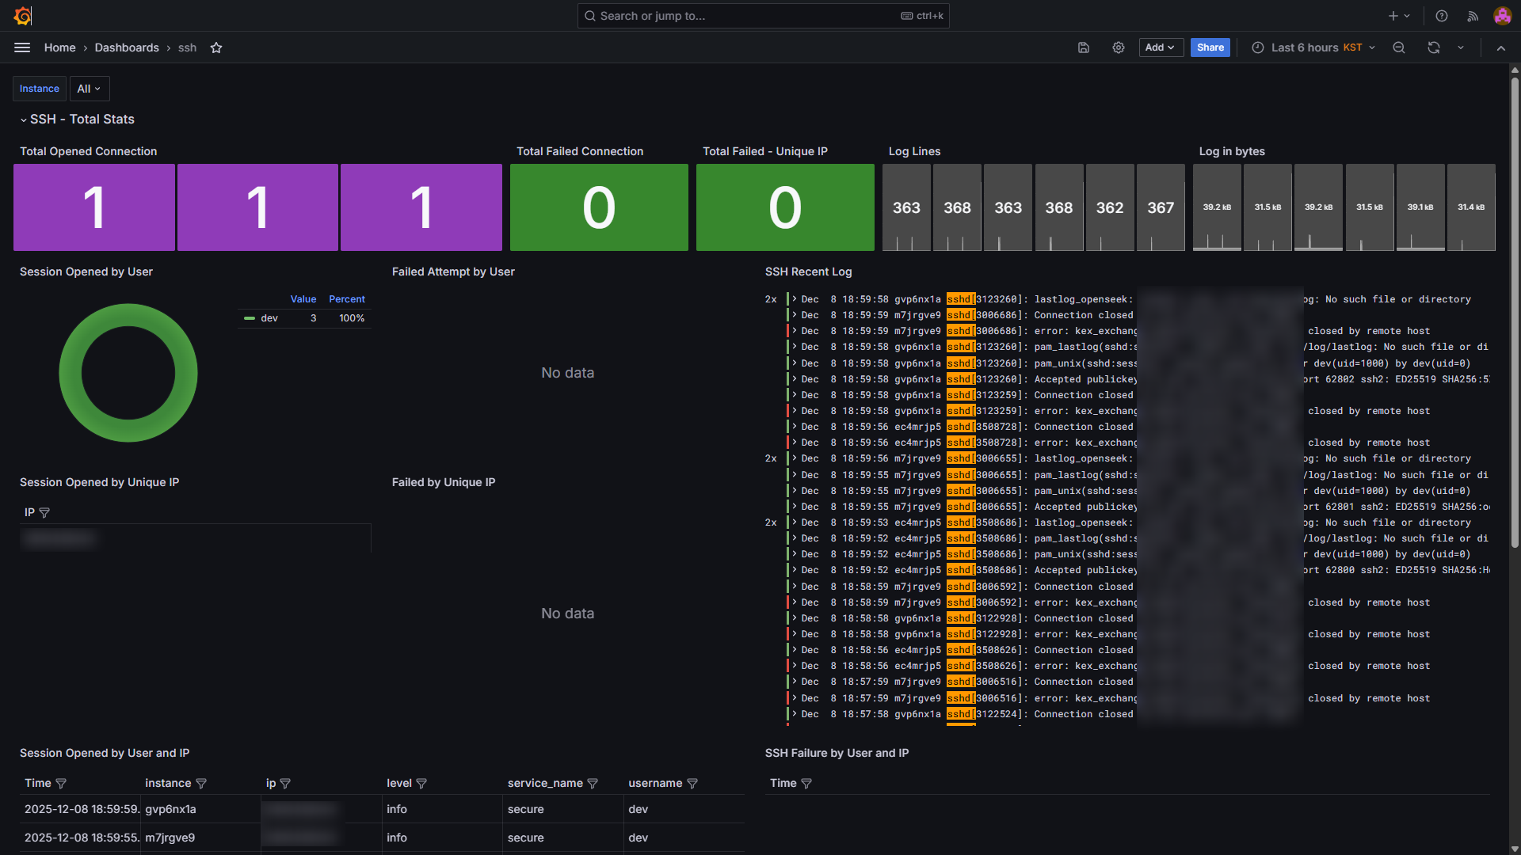Click the Add button

click(x=1161, y=47)
